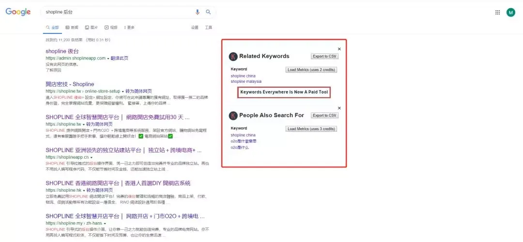Screen dimensions: 523x242
Task: Switch to the 新闻 tab
Action: point(72,27)
